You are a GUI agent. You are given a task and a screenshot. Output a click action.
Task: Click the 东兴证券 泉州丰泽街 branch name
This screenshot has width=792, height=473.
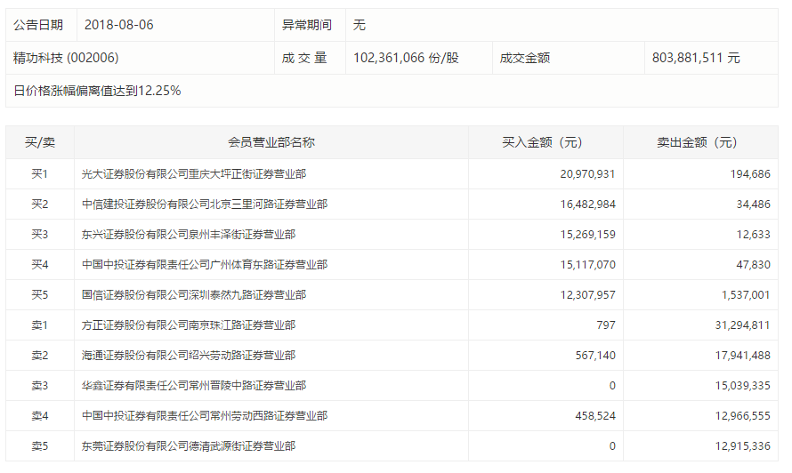(x=188, y=235)
